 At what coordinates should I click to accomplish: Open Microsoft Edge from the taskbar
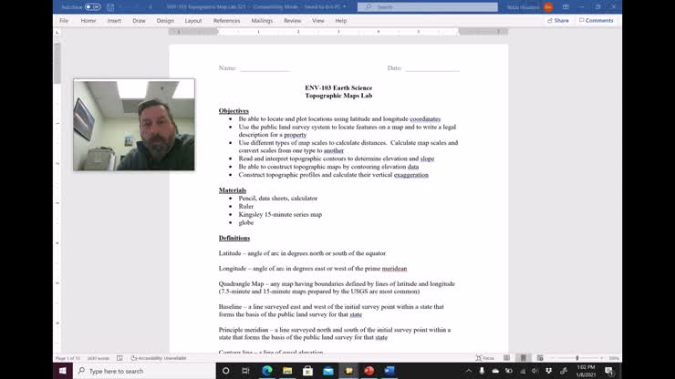(267, 371)
